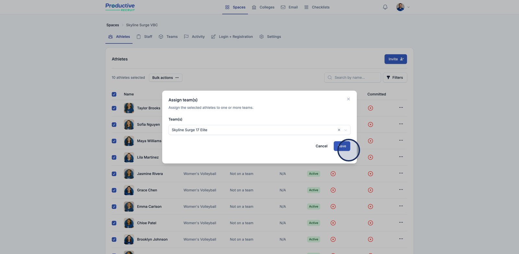
Task: Uncheck the Chloe Patel row
Action: coord(114,223)
